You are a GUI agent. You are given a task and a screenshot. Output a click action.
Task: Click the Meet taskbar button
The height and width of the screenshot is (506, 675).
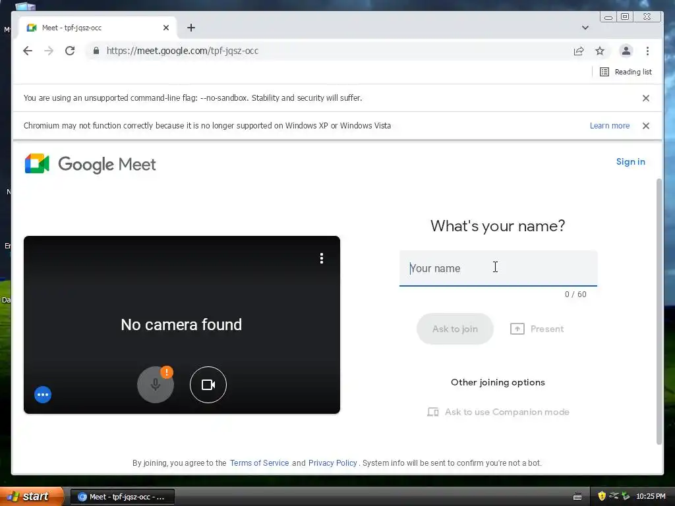(x=122, y=497)
